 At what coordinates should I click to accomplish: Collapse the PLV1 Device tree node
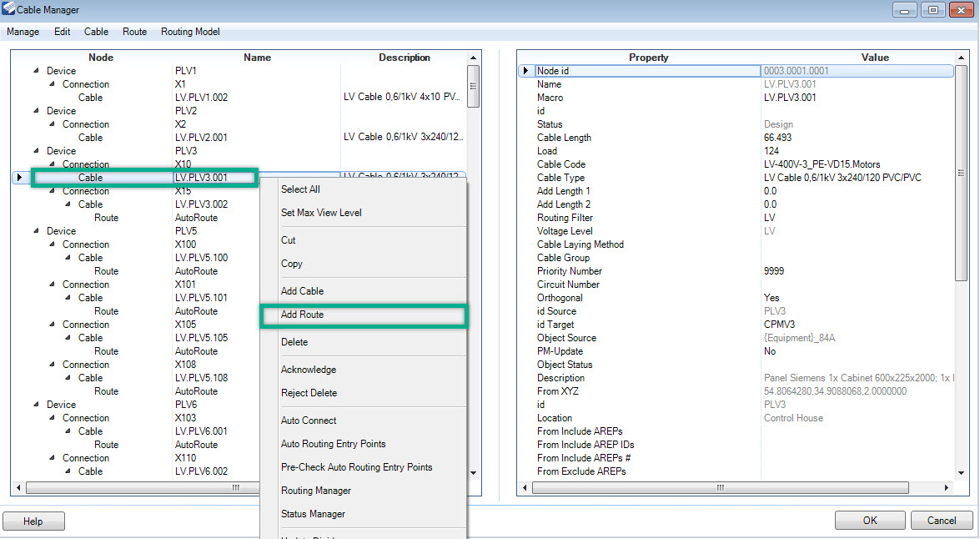click(x=36, y=71)
